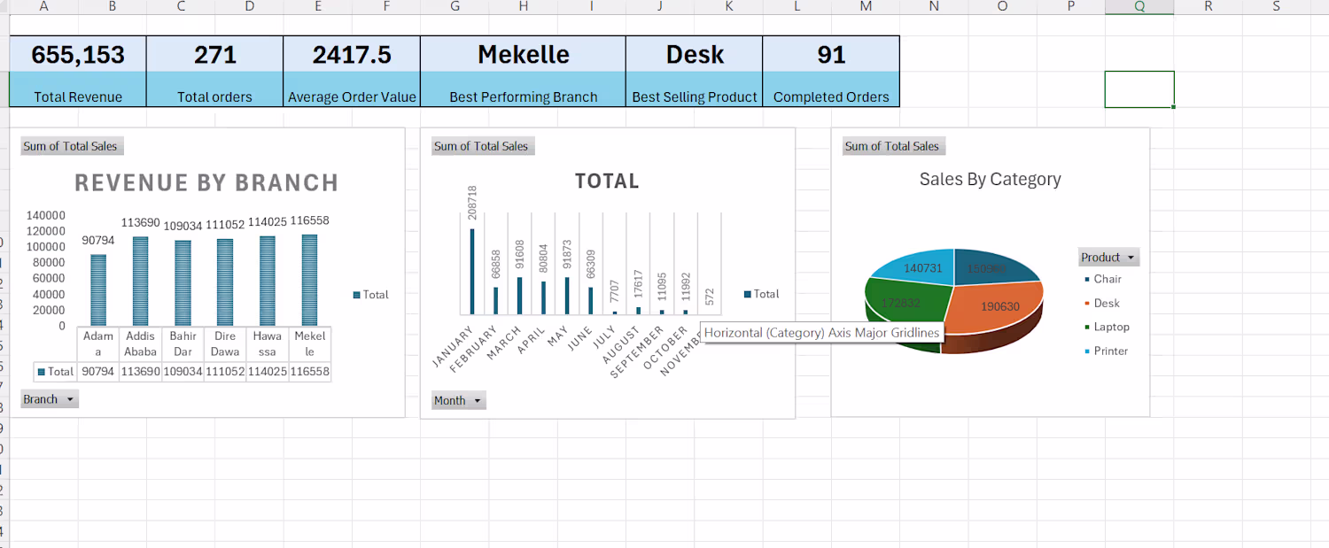Select the Sales By Category chart title
The height and width of the screenshot is (548, 1329).
(990, 180)
